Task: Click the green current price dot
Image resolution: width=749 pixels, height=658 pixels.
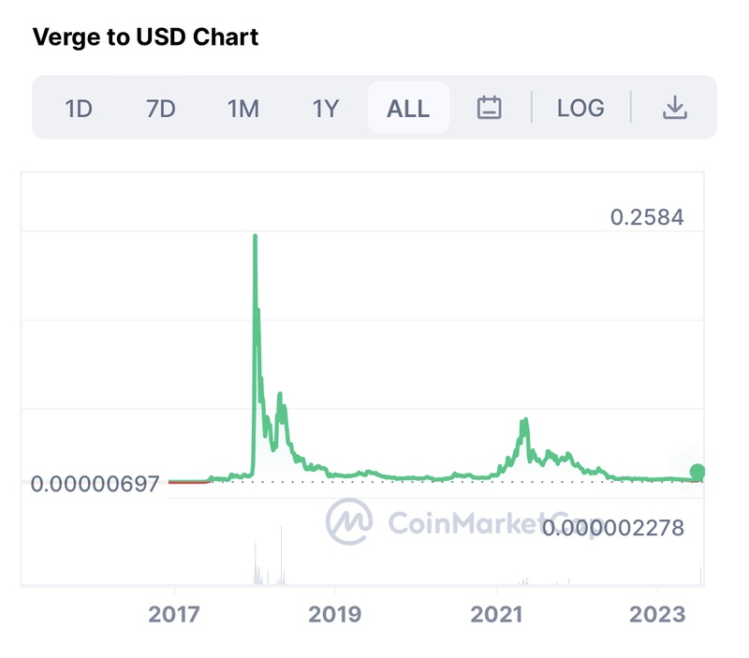Action: (x=698, y=471)
